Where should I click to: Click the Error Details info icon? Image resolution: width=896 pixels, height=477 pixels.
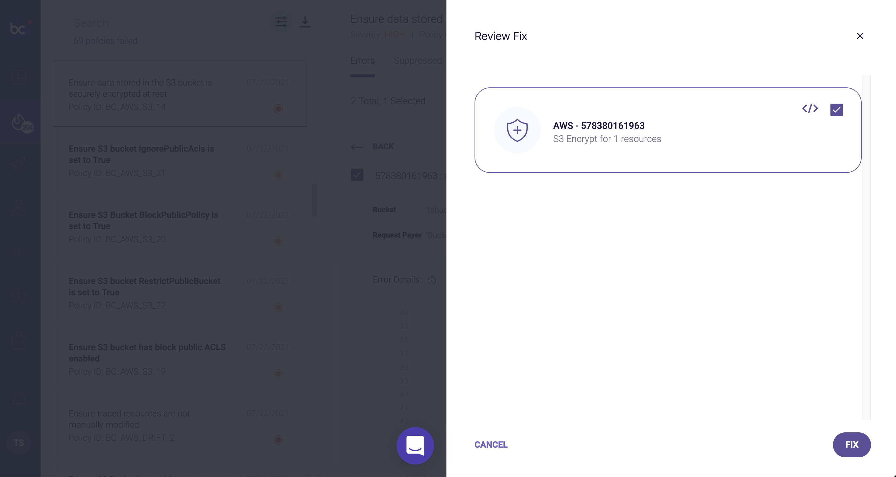click(432, 280)
